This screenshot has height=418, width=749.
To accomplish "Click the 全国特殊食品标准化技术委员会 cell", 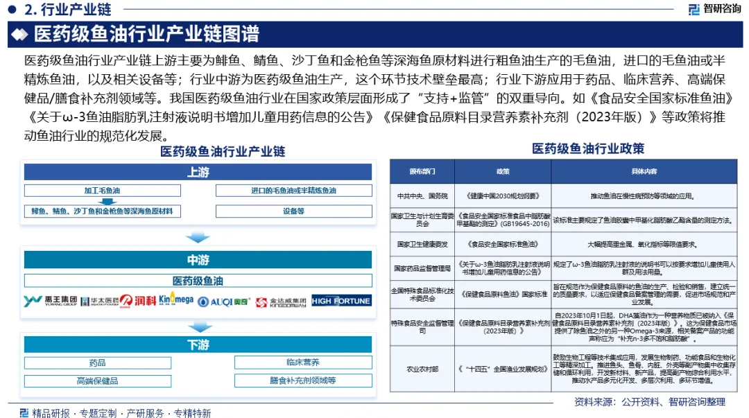I will pos(422,295).
